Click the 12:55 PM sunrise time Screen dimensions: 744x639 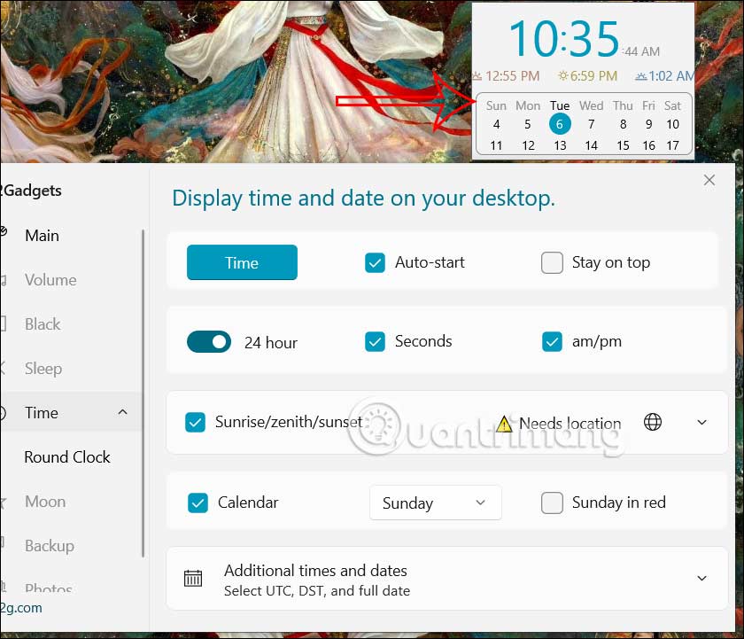coord(513,76)
